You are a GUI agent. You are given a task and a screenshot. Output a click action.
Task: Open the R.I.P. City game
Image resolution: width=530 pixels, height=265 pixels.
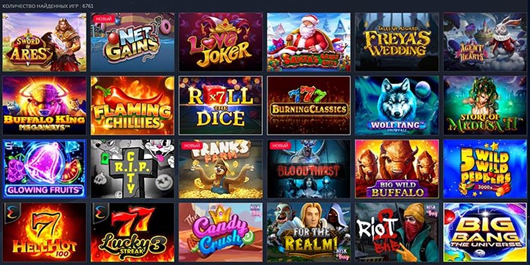(133, 169)
